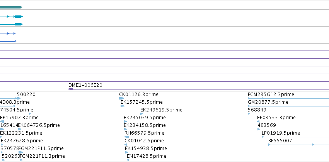The width and height of the screenshot is (329, 162).
Task: Select the FGM221F11.3prime label
Action: click(43, 156)
